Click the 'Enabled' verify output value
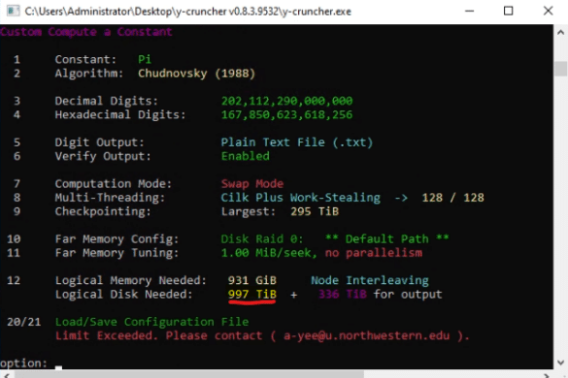 click(x=246, y=156)
